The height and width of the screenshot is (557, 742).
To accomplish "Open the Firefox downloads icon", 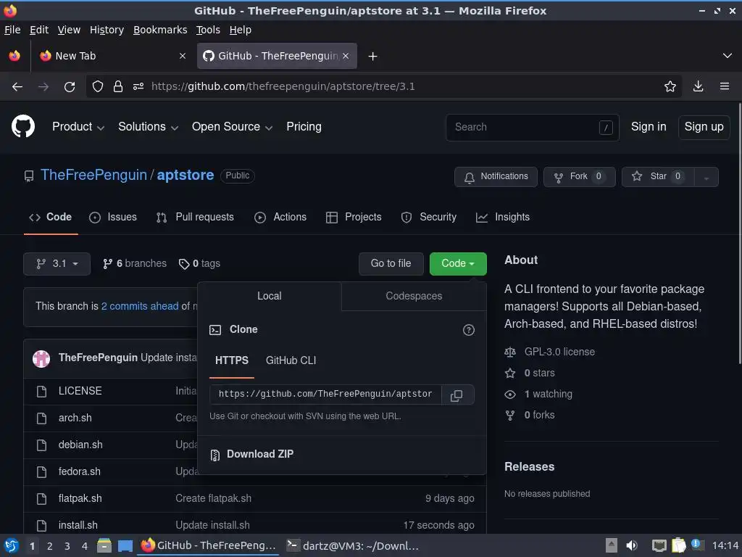I will pos(698,87).
